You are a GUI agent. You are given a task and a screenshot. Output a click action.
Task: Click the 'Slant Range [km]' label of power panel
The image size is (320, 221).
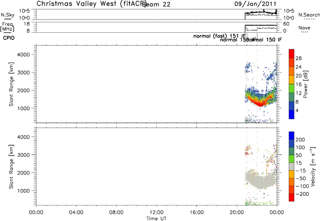point(11,84)
